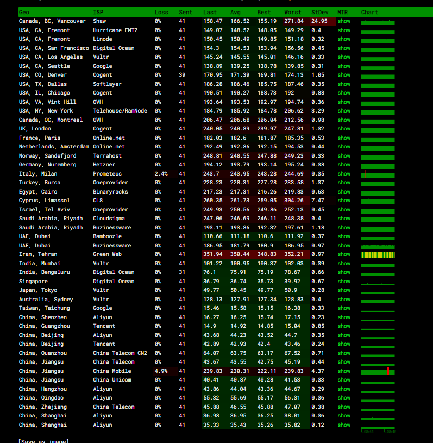Click show for Riyadh Cloudsigma
Viewport: 433px width, 443px height.
pos(344,219)
